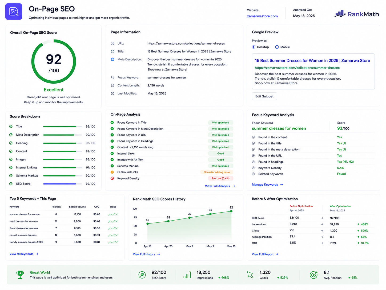Click the green check next to Title score
This screenshot has height=290, width=386.
tap(11, 127)
